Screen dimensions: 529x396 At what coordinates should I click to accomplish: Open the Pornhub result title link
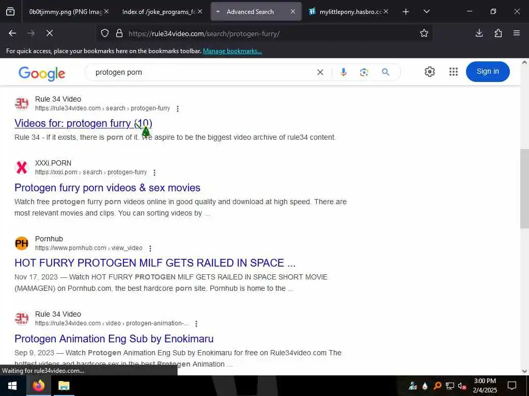155,263
